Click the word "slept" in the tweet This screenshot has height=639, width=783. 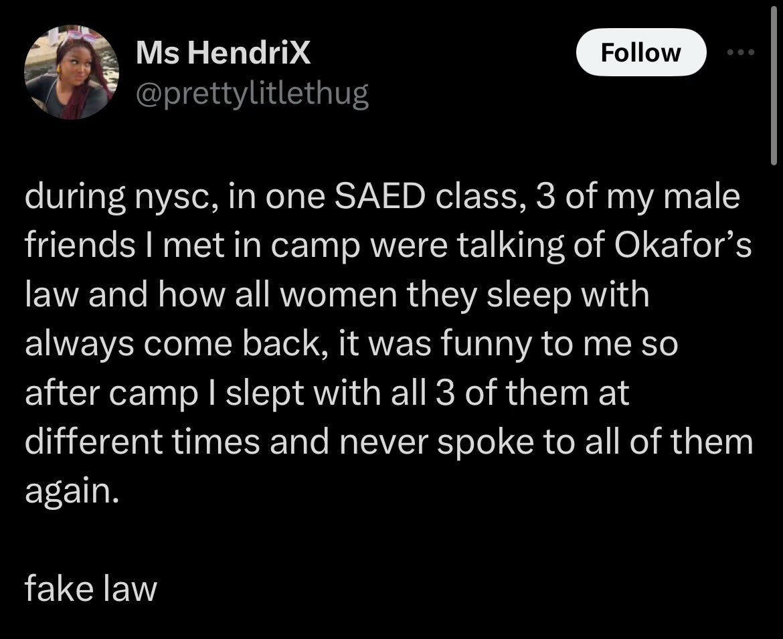tap(266, 393)
